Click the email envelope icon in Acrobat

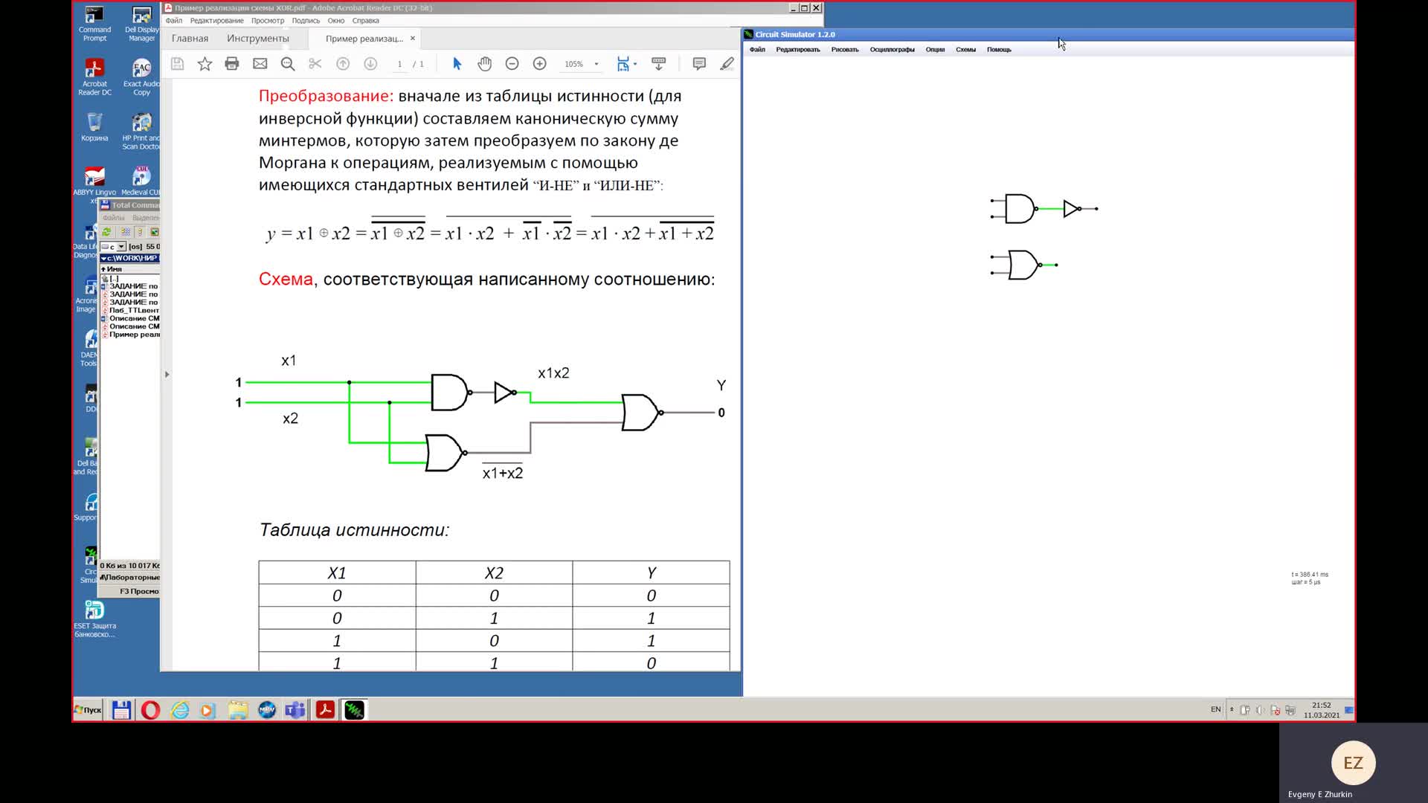(260, 64)
